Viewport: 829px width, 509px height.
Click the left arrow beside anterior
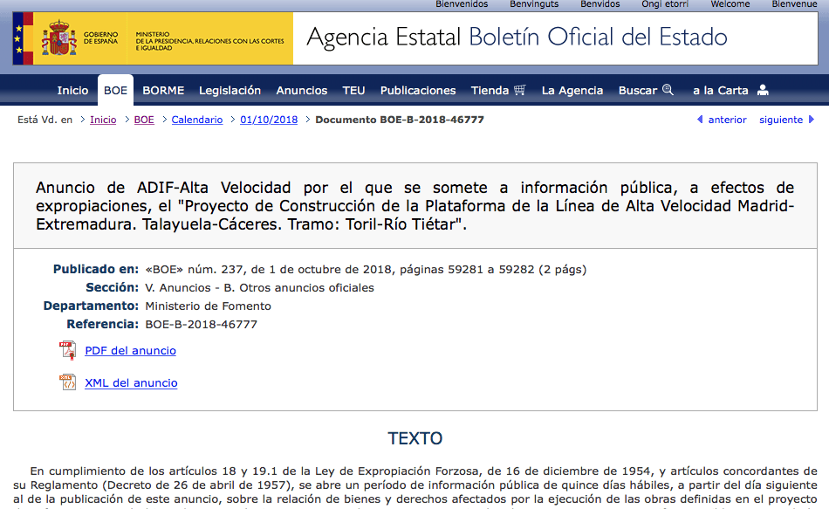tap(700, 120)
